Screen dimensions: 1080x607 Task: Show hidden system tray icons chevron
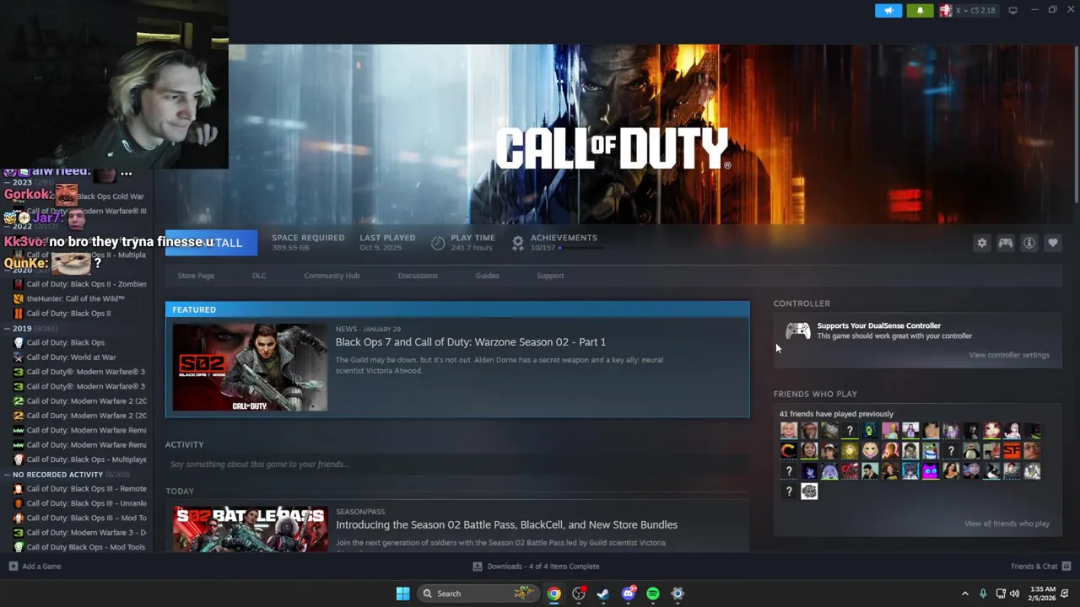965,594
